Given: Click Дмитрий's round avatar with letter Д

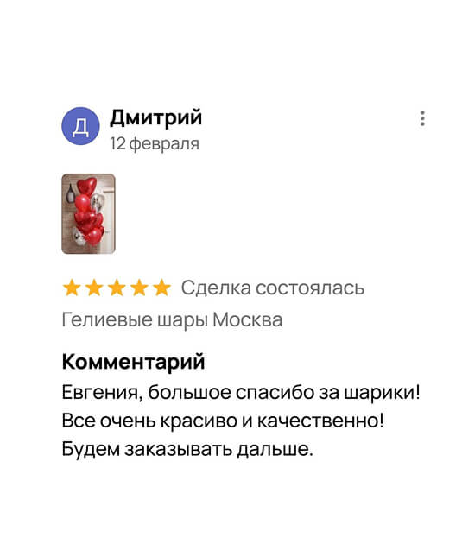Looking at the screenshot, I should 80,125.
